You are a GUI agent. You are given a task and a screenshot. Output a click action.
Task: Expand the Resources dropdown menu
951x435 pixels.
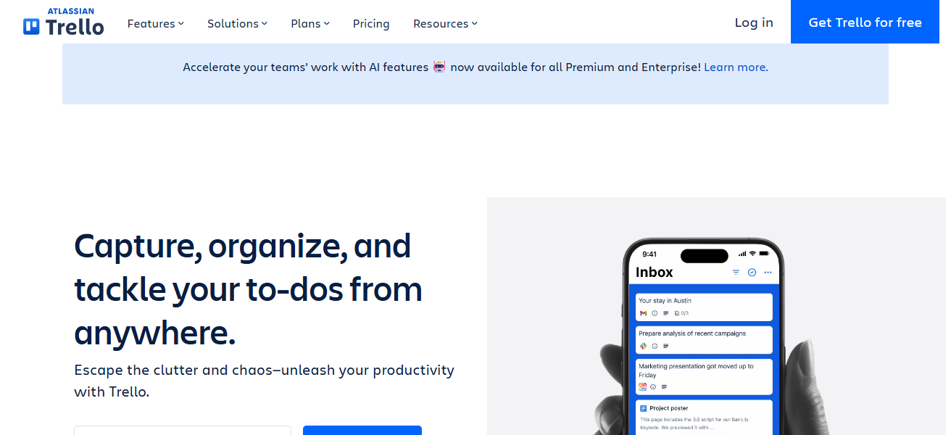pyautogui.click(x=445, y=23)
